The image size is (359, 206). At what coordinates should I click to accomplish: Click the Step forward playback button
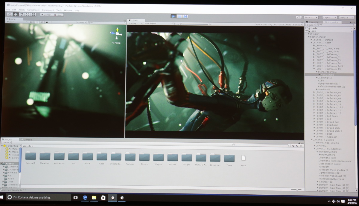(x=185, y=16)
